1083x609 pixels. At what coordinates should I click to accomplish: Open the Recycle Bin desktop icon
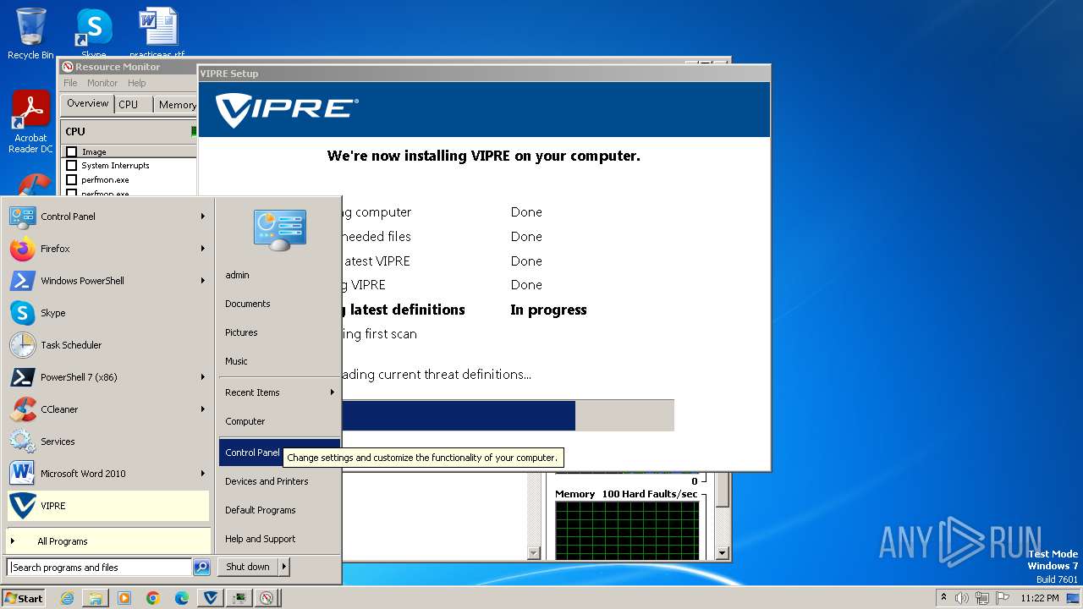[30, 34]
